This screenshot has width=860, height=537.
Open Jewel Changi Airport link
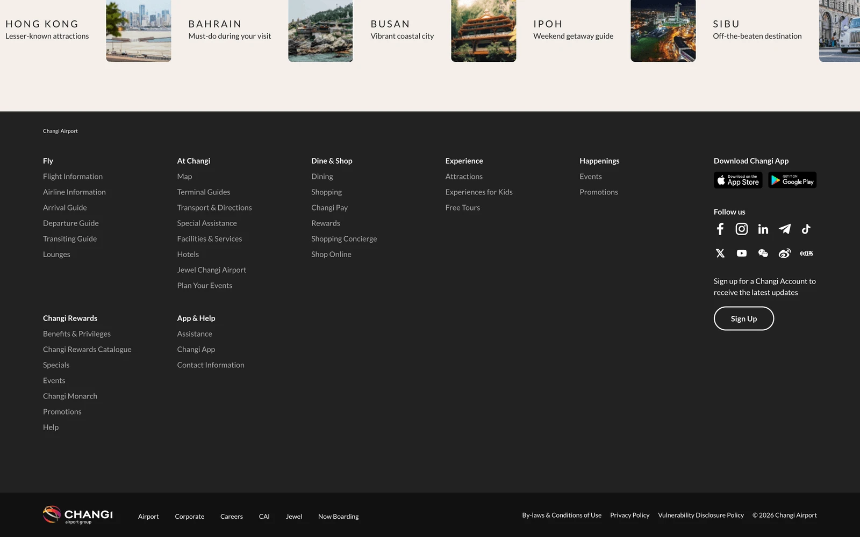(x=212, y=270)
